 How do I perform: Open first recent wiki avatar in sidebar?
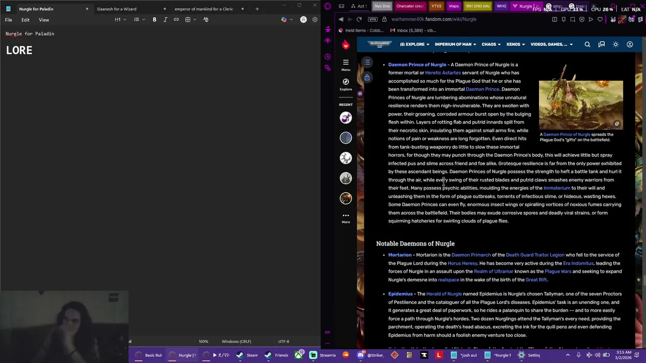346,118
